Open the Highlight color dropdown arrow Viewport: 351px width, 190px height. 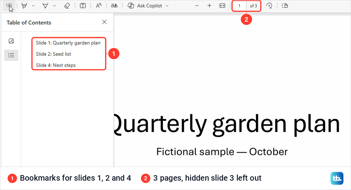(33, 6)
